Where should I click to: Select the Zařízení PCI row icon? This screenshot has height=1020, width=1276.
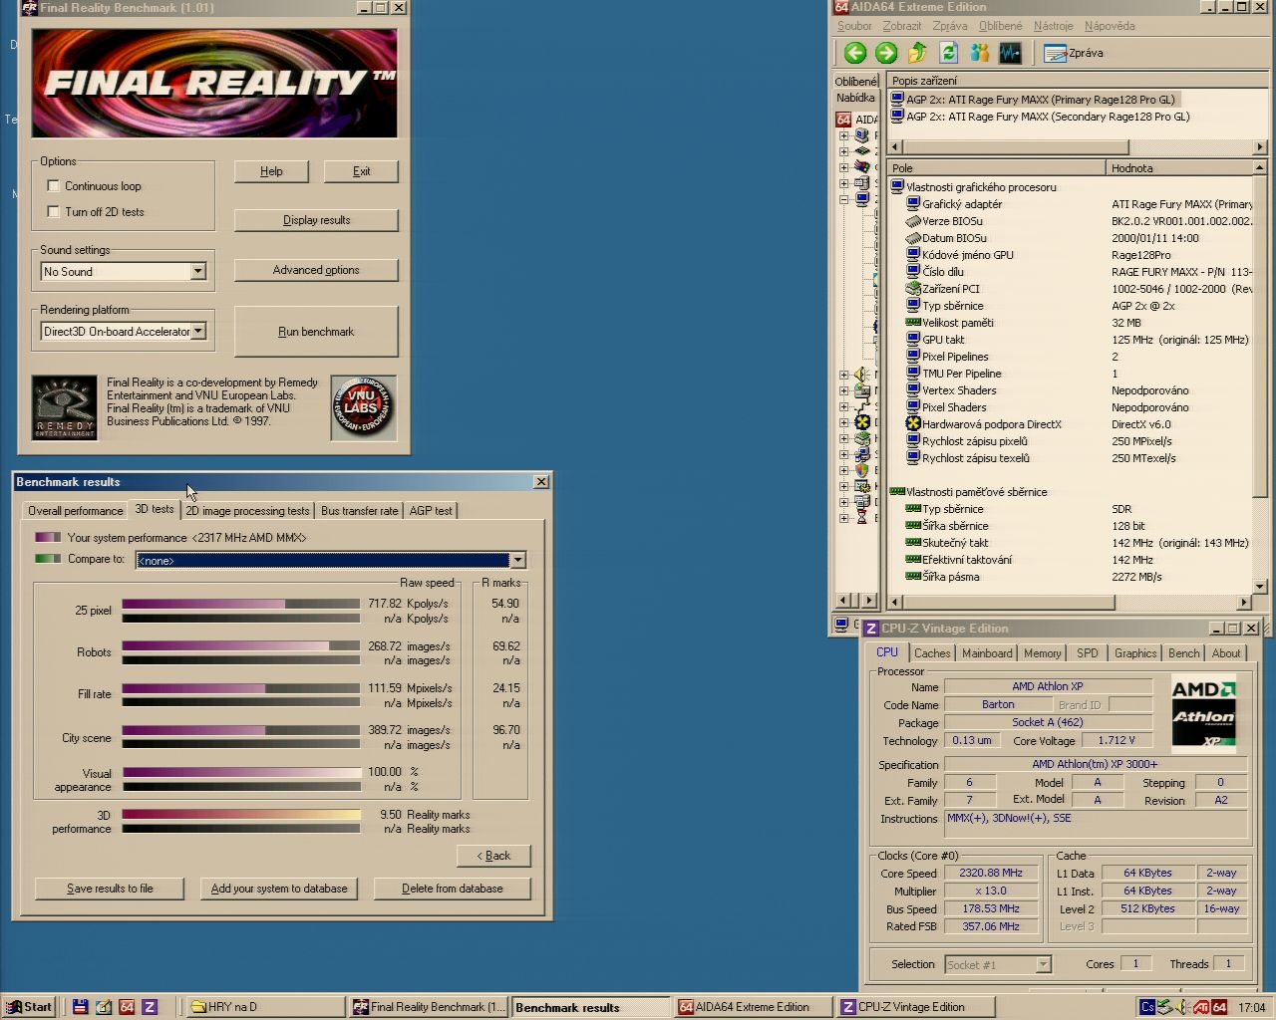tap(913, 289)
